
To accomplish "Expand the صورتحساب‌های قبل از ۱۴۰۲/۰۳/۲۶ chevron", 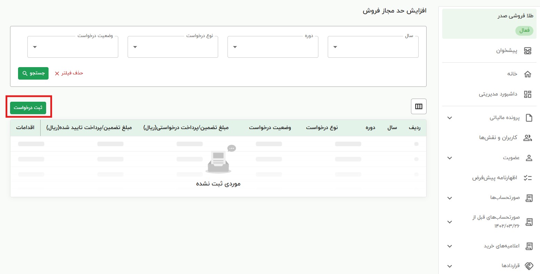I will click(449, 222).
